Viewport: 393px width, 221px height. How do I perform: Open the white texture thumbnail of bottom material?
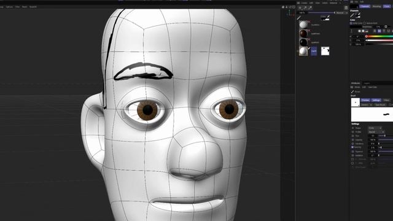pyautogui.click(x=325, y=51)
